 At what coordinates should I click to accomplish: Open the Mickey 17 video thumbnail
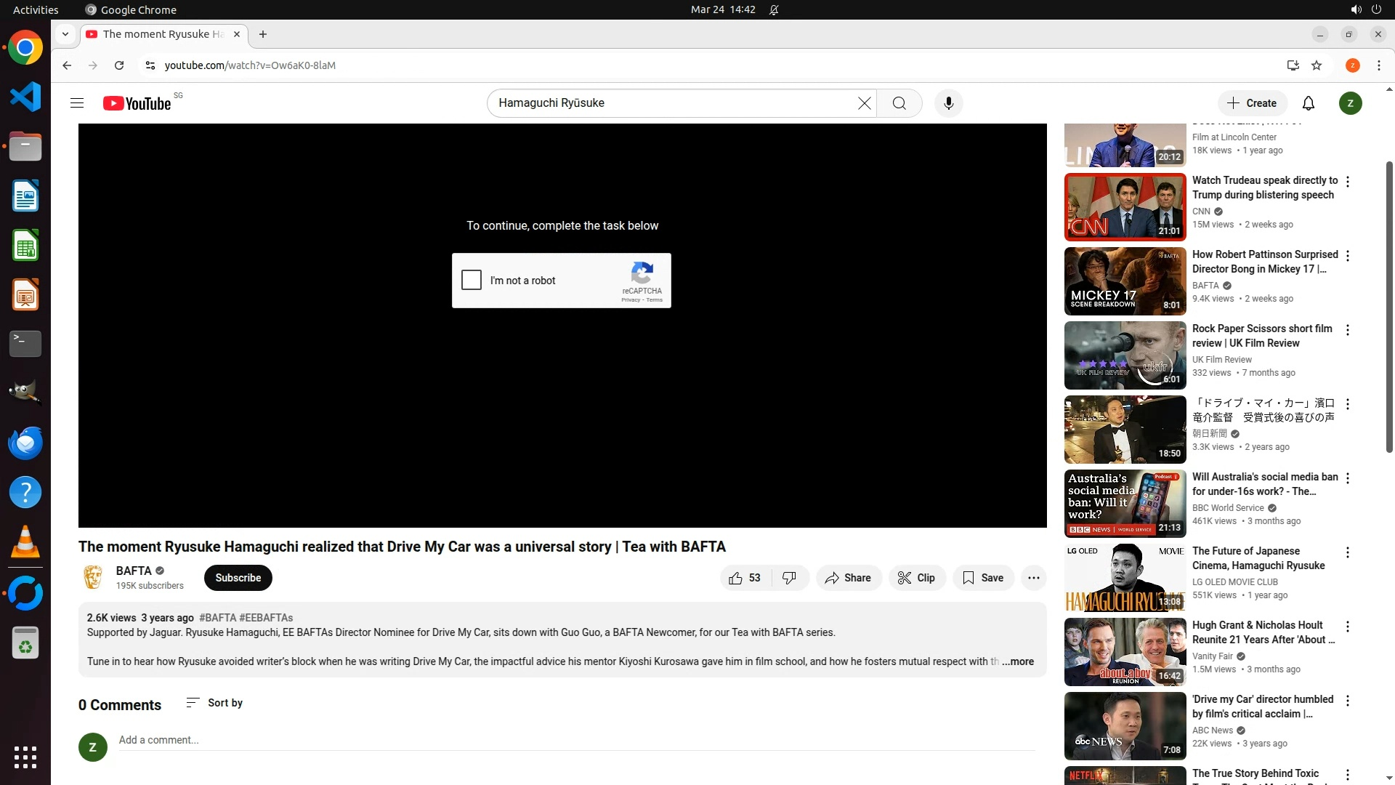coord(1125,281)
